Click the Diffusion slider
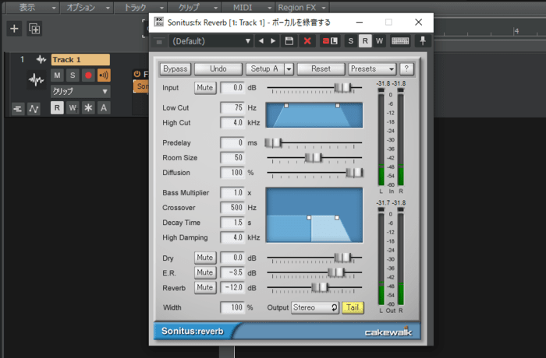Image resolution: width=546 pixels, height=358 pixels. (x=354, y=173)
